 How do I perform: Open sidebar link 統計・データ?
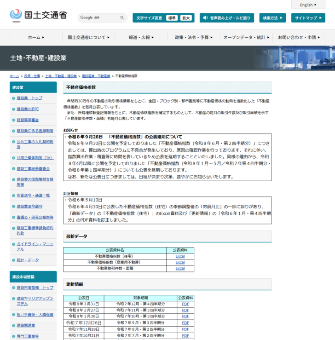coord(28,260)
